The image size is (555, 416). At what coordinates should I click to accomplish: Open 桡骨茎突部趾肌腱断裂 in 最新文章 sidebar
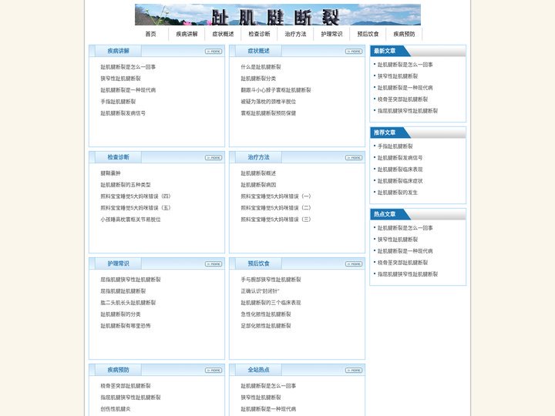click(x=403, y=99)
